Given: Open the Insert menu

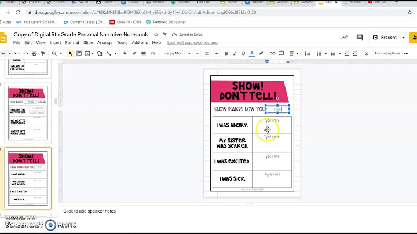Looking at the screenshot, I should click(56, 42).
